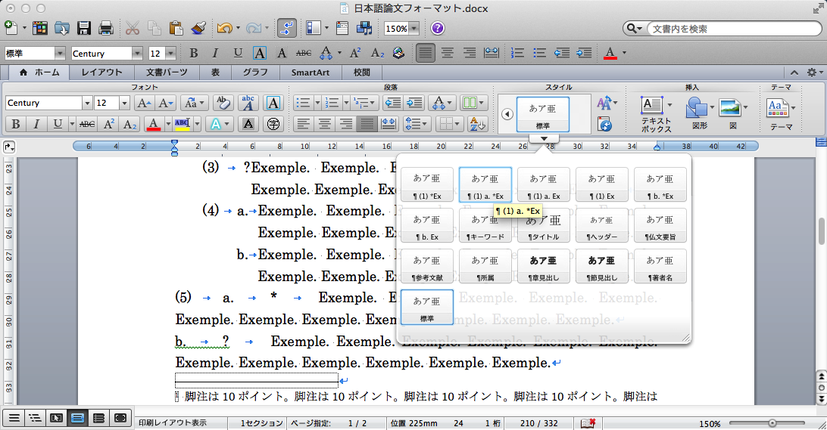
Task: Click the Shrink Font icon in ribbon
Action: [166, 103]
